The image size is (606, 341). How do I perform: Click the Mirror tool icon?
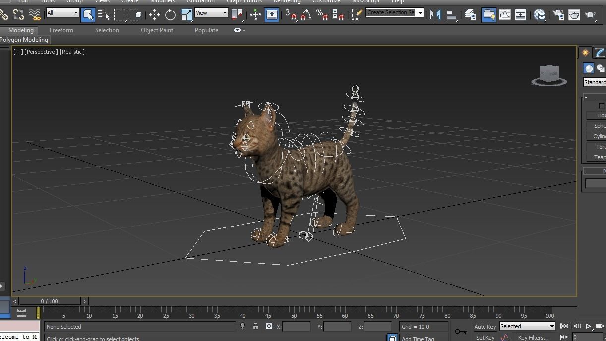[435, 15]
